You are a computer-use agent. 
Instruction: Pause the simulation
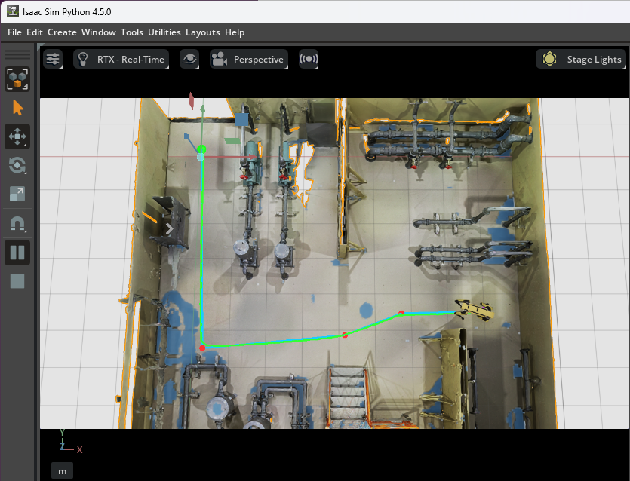pos(17,253)
